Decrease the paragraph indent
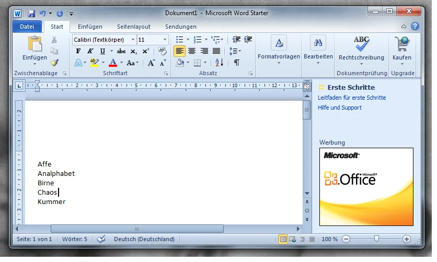 pyautogui.click(x=236, y=40)
